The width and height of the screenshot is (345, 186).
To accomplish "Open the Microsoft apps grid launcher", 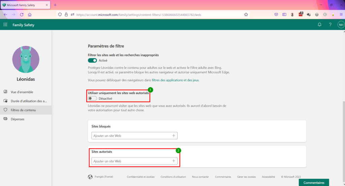I will (5, 25).
